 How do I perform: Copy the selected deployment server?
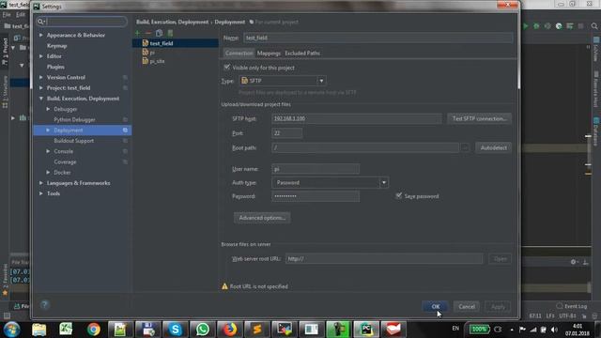(159, 34)
